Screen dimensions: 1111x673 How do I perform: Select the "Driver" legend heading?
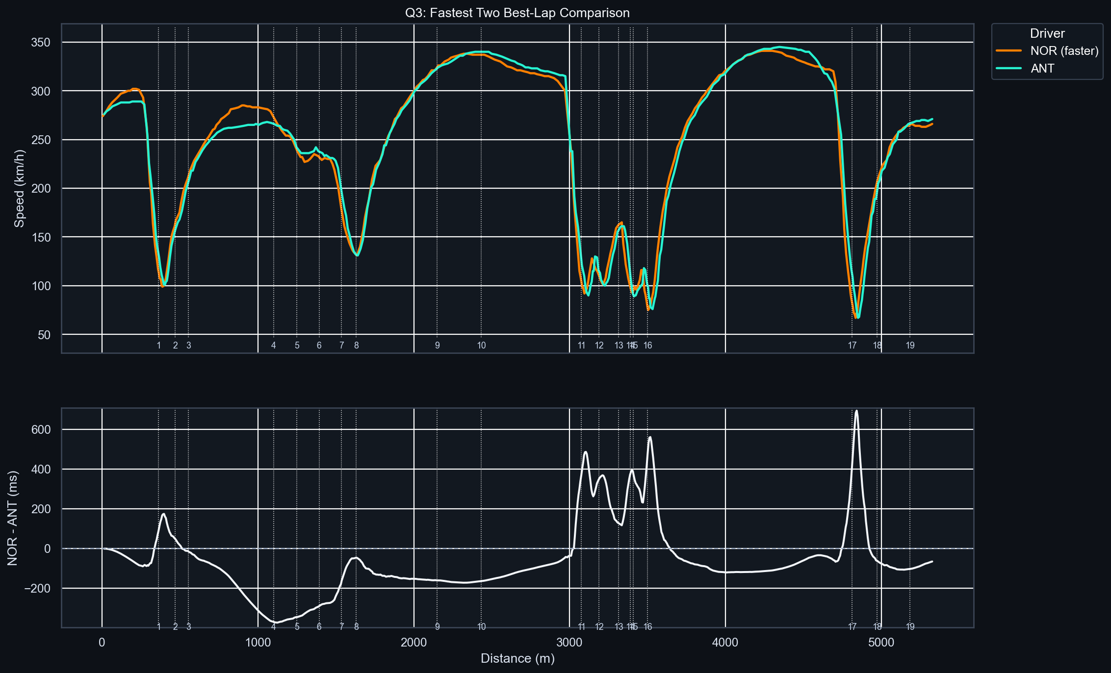(x=1047, y=33)
